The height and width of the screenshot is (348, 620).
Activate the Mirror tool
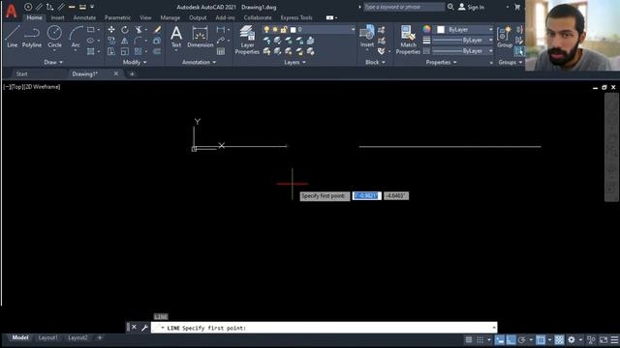[x=125, y=41]
